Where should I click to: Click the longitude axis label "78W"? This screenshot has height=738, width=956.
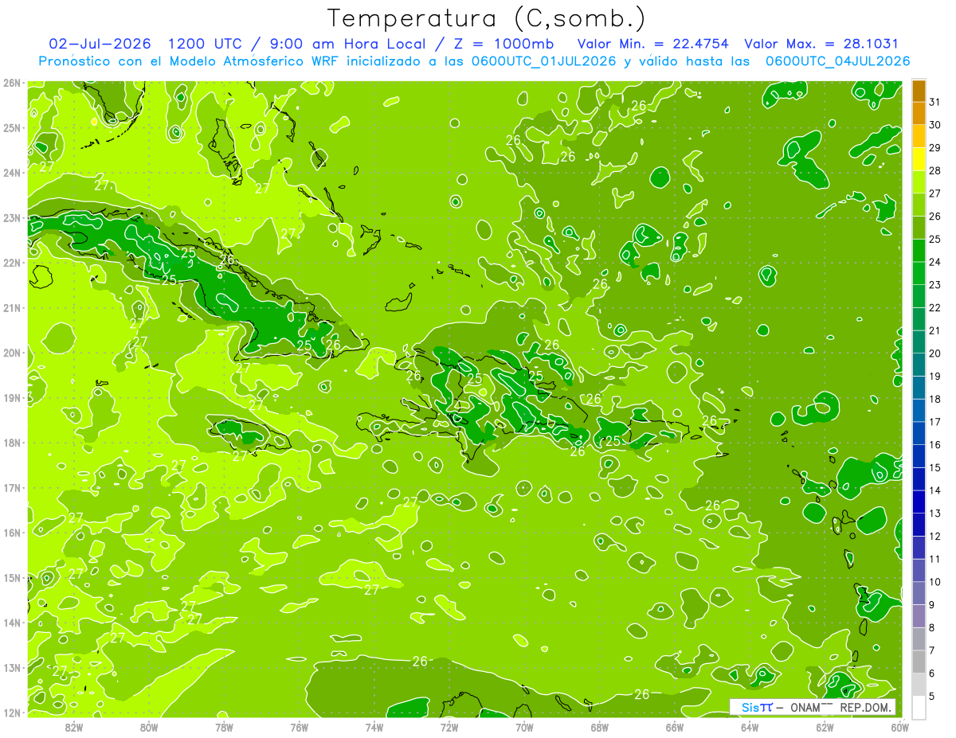click(x=224, y=728)
